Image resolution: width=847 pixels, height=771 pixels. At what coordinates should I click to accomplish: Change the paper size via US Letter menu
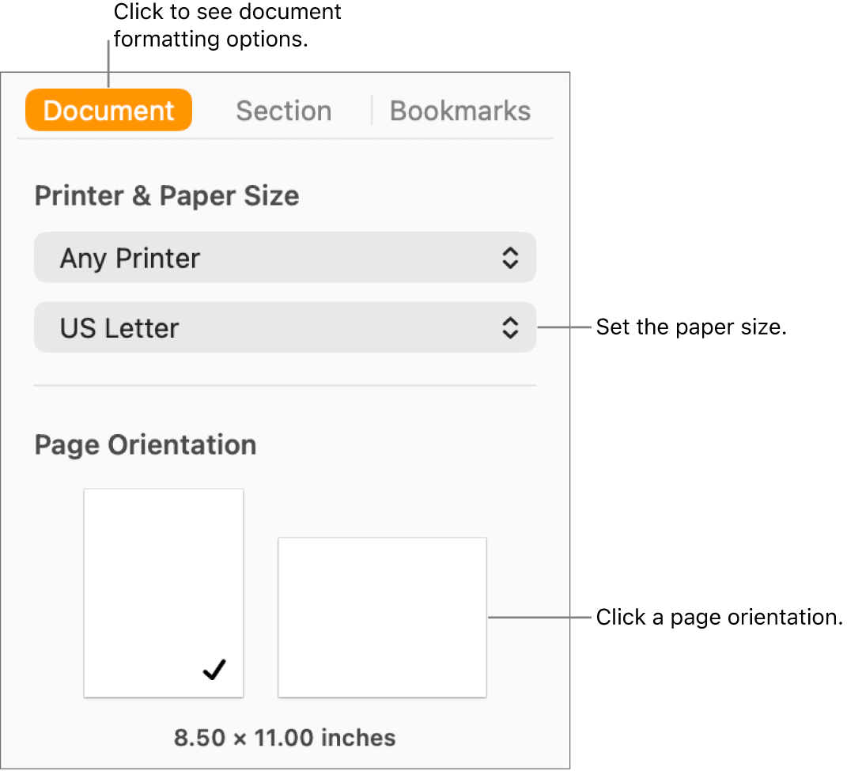[285, 327]
